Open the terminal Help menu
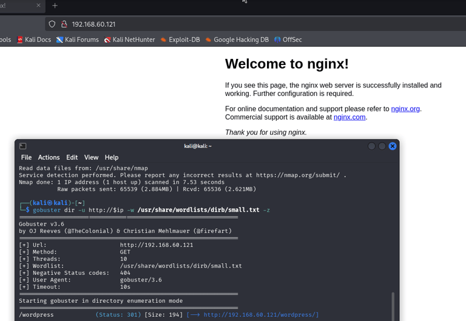 click(112, 157)
